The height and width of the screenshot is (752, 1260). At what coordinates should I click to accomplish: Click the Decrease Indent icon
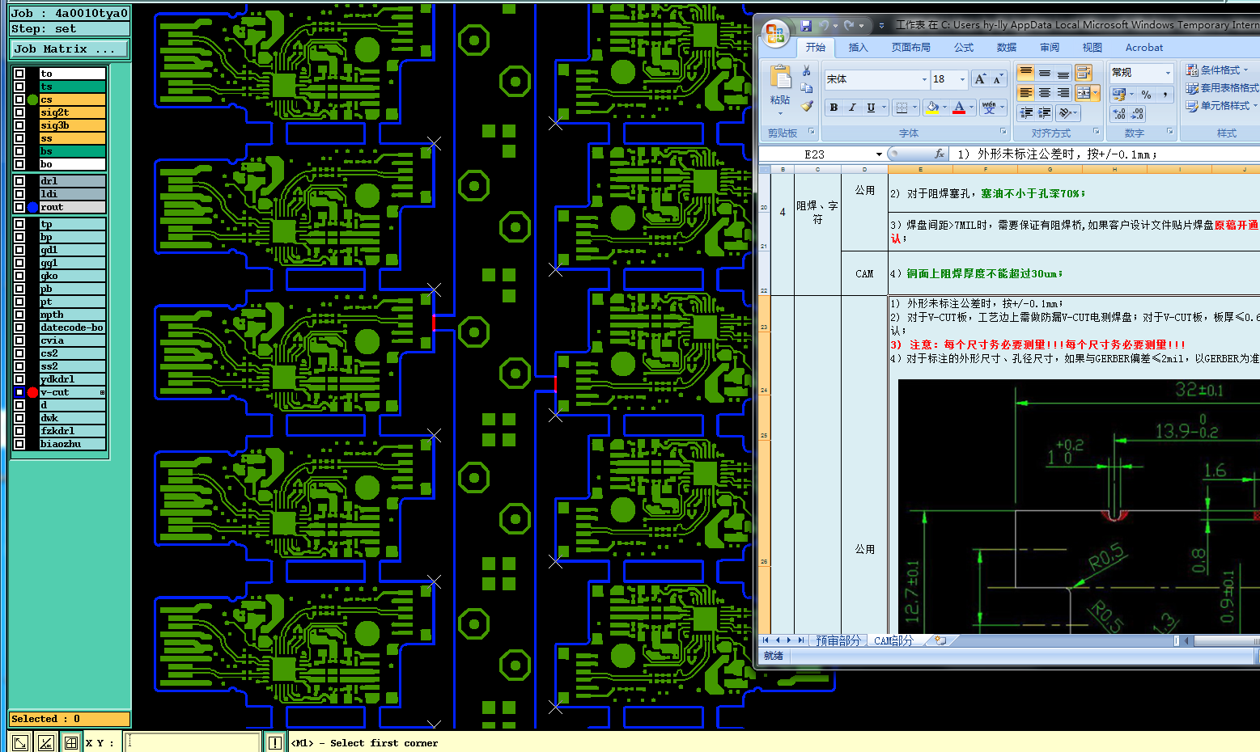click(1026, 113)
